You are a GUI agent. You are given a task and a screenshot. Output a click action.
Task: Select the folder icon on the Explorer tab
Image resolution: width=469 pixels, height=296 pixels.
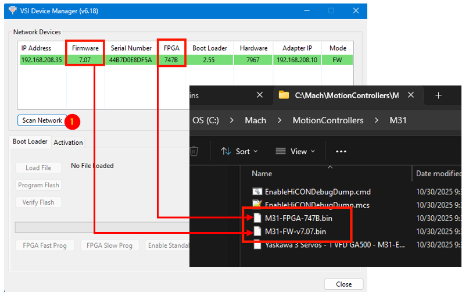pyautogui.click(x=284, y=95)
